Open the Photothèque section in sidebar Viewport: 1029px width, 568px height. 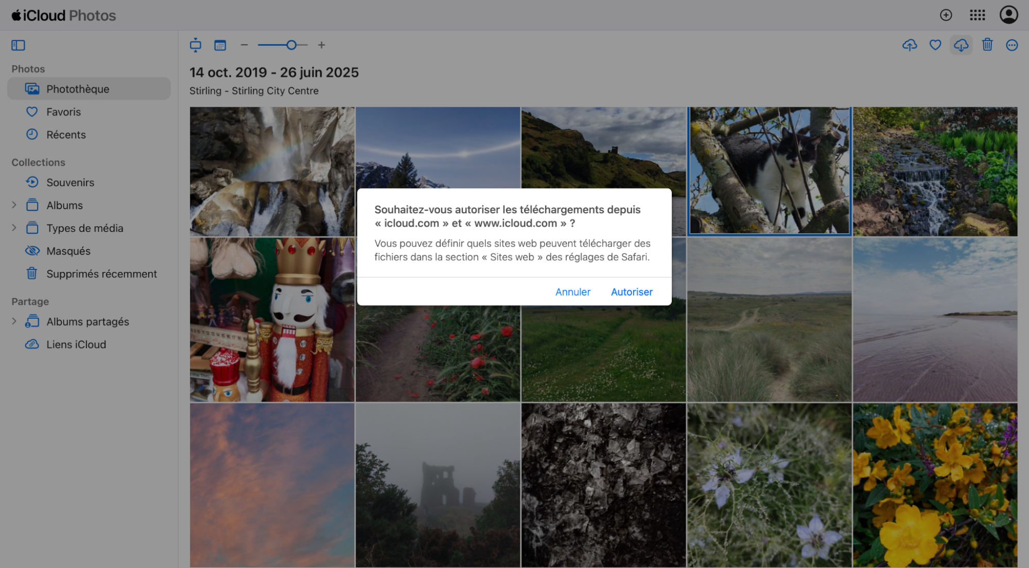coord(78,88)
